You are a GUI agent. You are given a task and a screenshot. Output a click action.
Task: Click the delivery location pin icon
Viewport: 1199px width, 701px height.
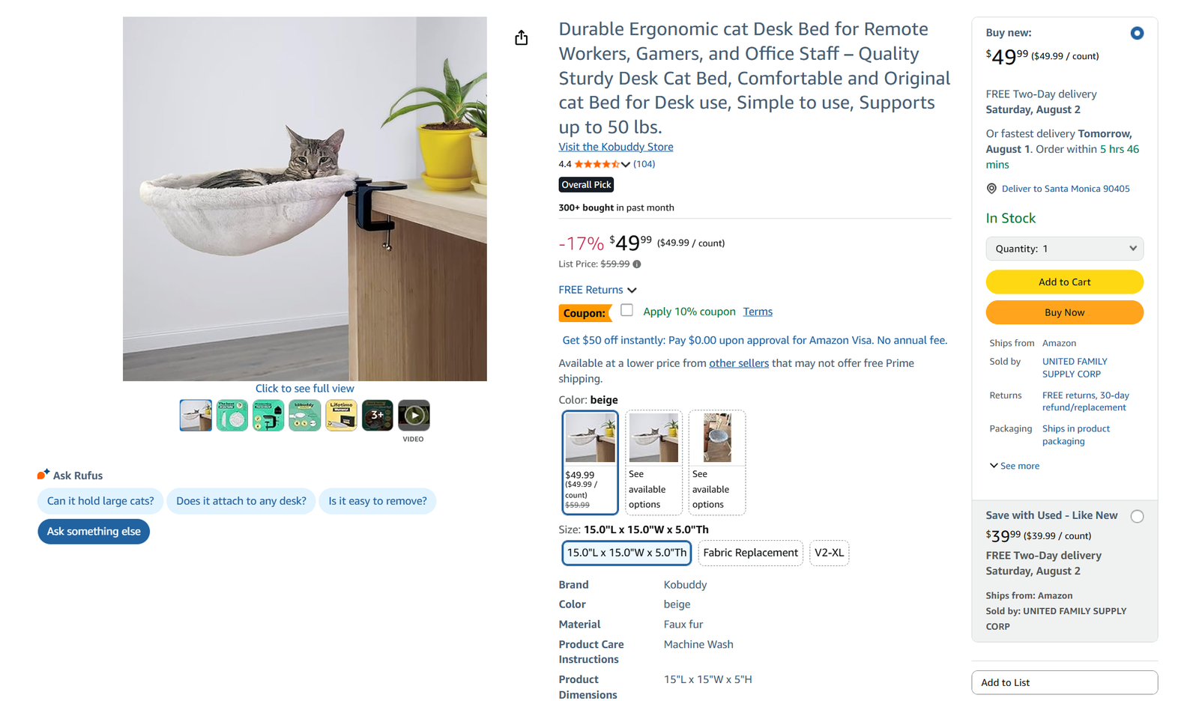pyautogui.click(x=991, y=189)
